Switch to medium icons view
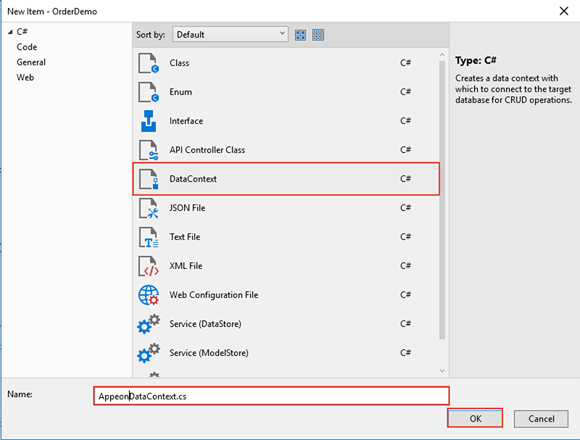 [x=300, y=35]
